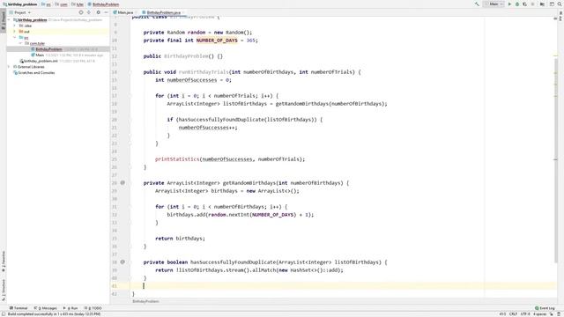Click the gutter marker on line 28
The image size is (564, 317).
[x=122, y=183]
